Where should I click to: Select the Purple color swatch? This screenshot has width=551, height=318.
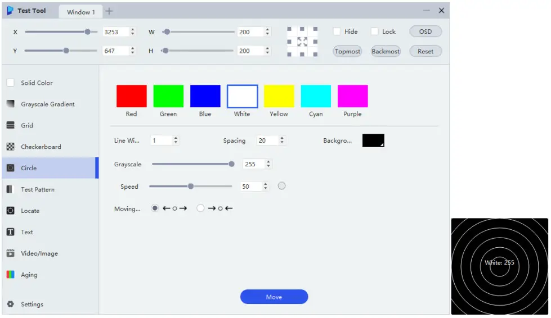[x=352, y=96]
